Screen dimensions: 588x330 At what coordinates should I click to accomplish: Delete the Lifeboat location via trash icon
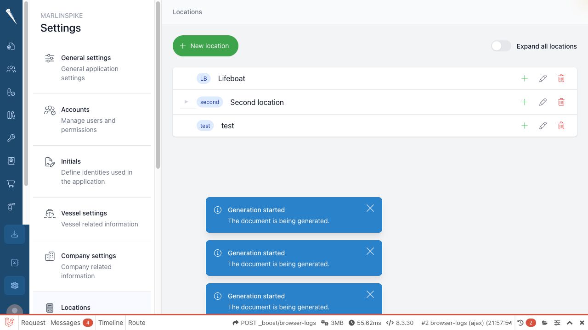click(561, 78)
